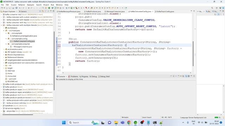Click the Open Console icon
This screenshot has width=225, height=126.
[x=179, y=76]
